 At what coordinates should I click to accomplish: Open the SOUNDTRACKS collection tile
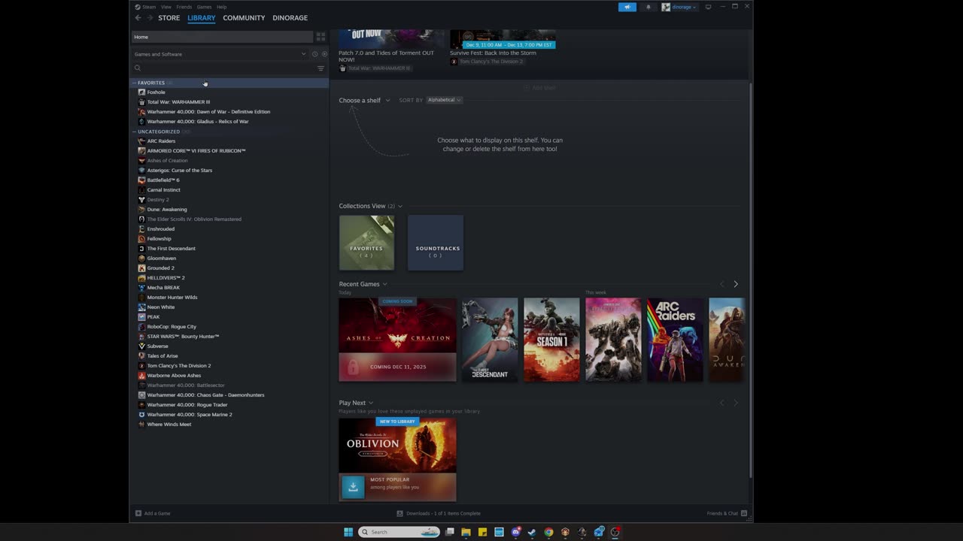tap(436, 243)
